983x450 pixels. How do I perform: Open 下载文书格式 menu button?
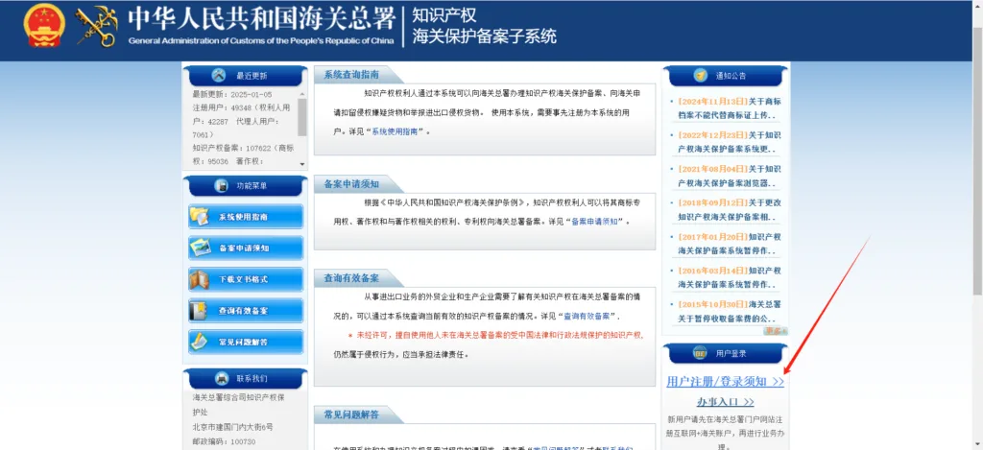(246, 279)
